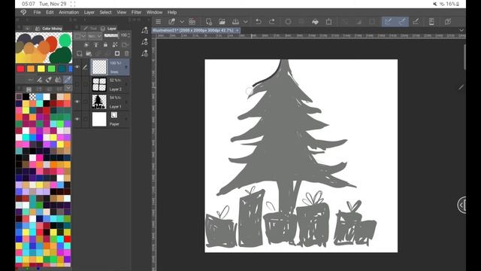
Task: Open the Edit menu
Action: click(50, 12)
